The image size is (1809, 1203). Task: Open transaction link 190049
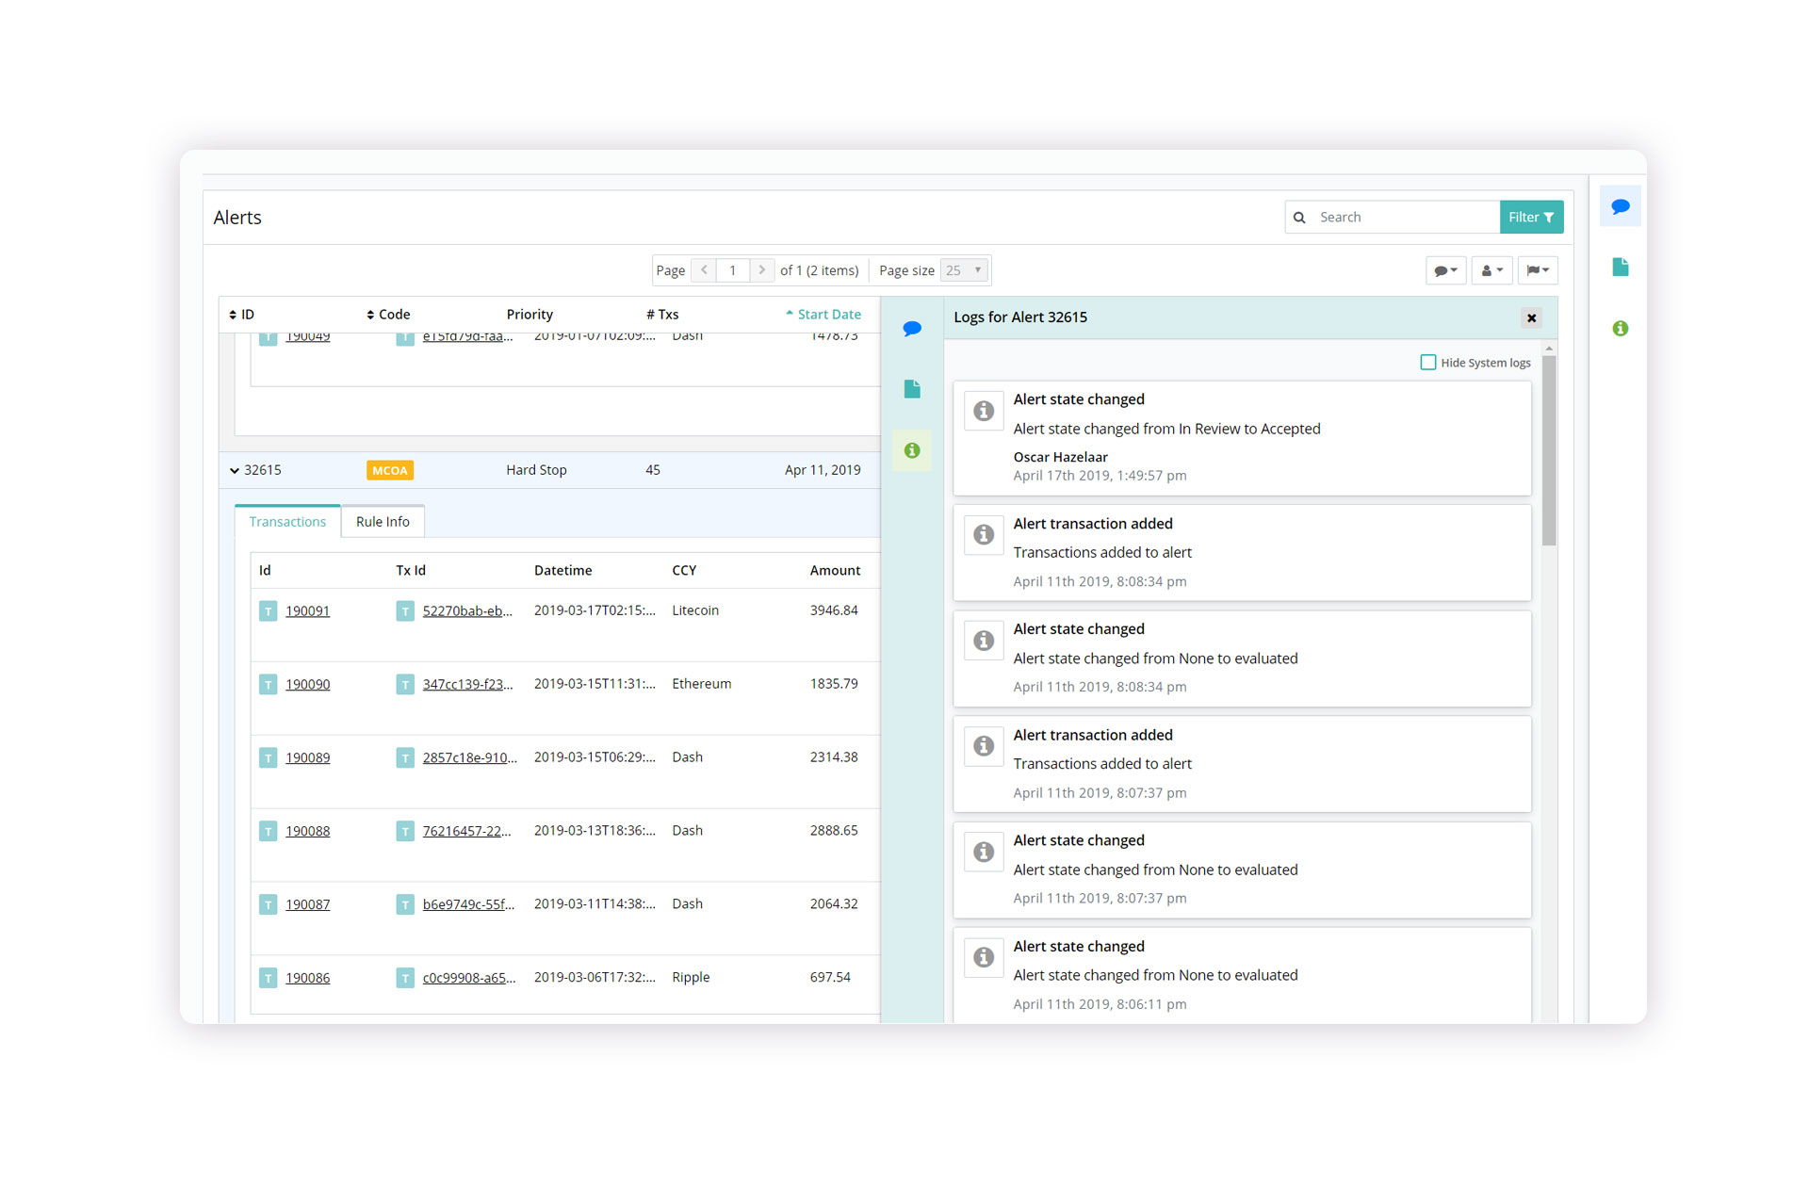307,337
